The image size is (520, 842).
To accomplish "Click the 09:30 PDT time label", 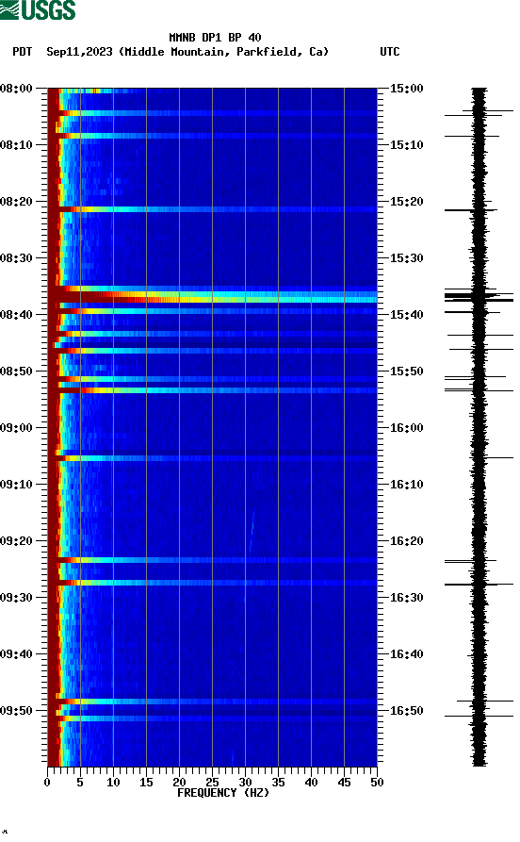I will coord(16,598).
